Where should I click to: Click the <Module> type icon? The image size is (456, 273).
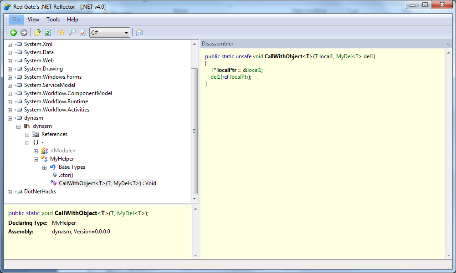pyautogui.click(x=44, y=151)
